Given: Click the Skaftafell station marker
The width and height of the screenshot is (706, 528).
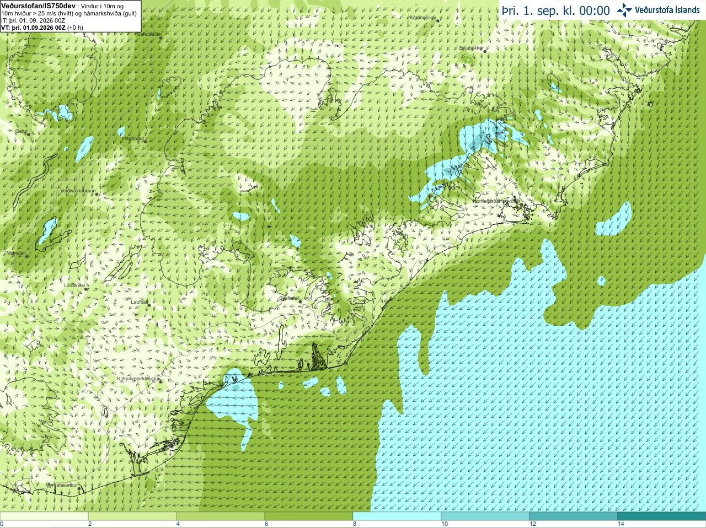Looking at the screenshot, I should point(301,301).
